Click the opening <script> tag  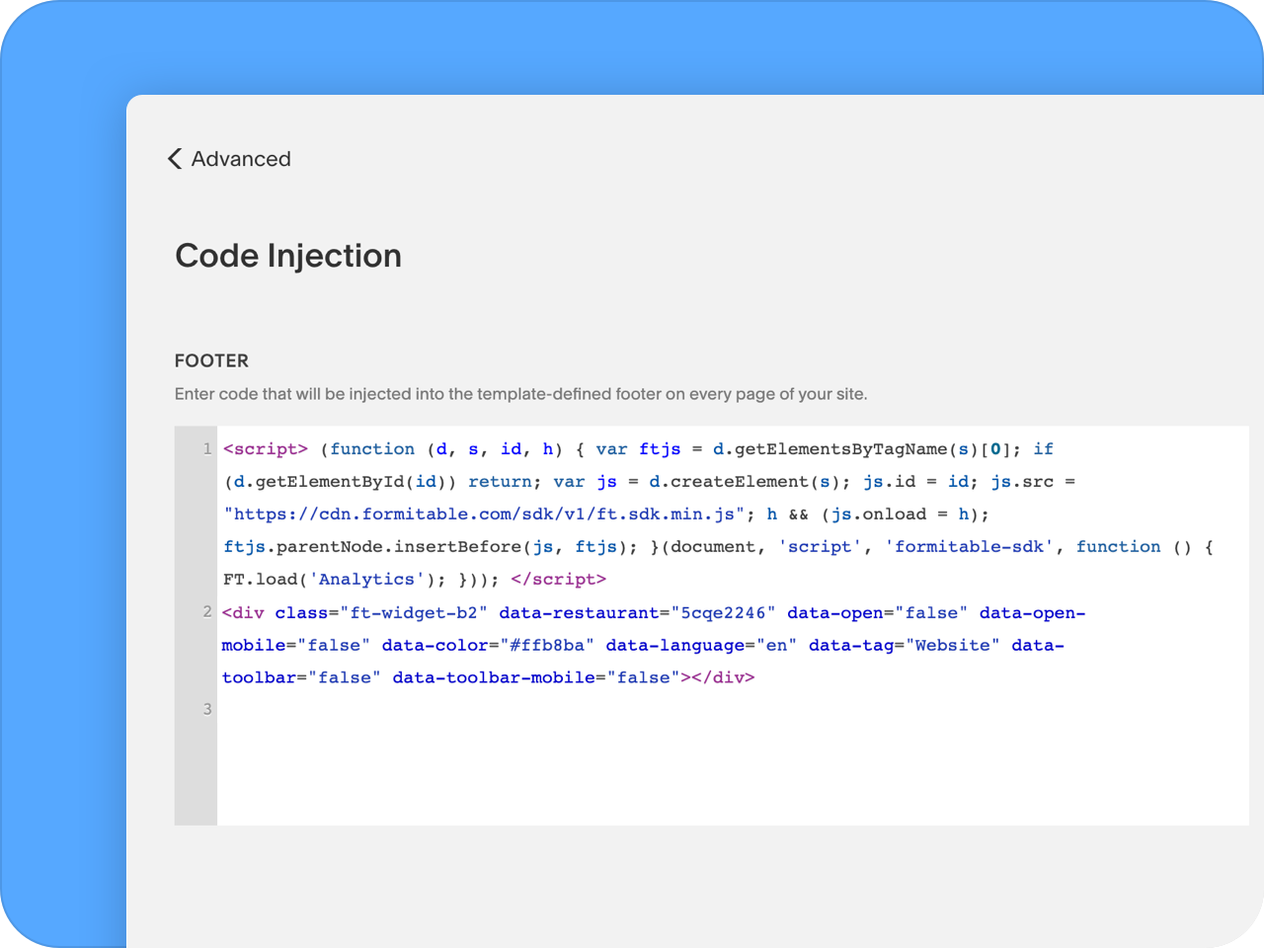[x=266, y=449]
